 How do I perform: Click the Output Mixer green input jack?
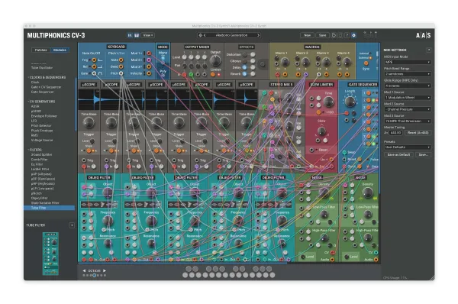click(x=191, y=75)
